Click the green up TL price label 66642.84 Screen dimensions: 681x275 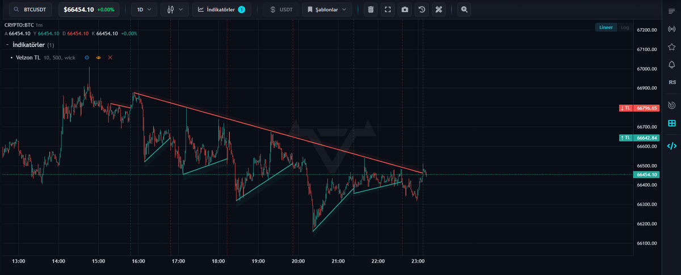[x=640, y=137]
